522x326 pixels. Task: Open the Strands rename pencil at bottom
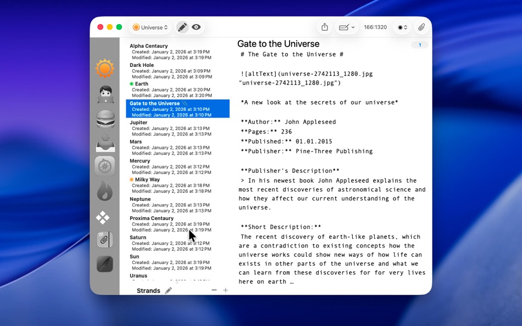(169, 290)
